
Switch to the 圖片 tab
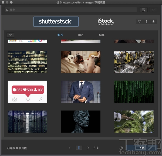click(x=81, y=35)
